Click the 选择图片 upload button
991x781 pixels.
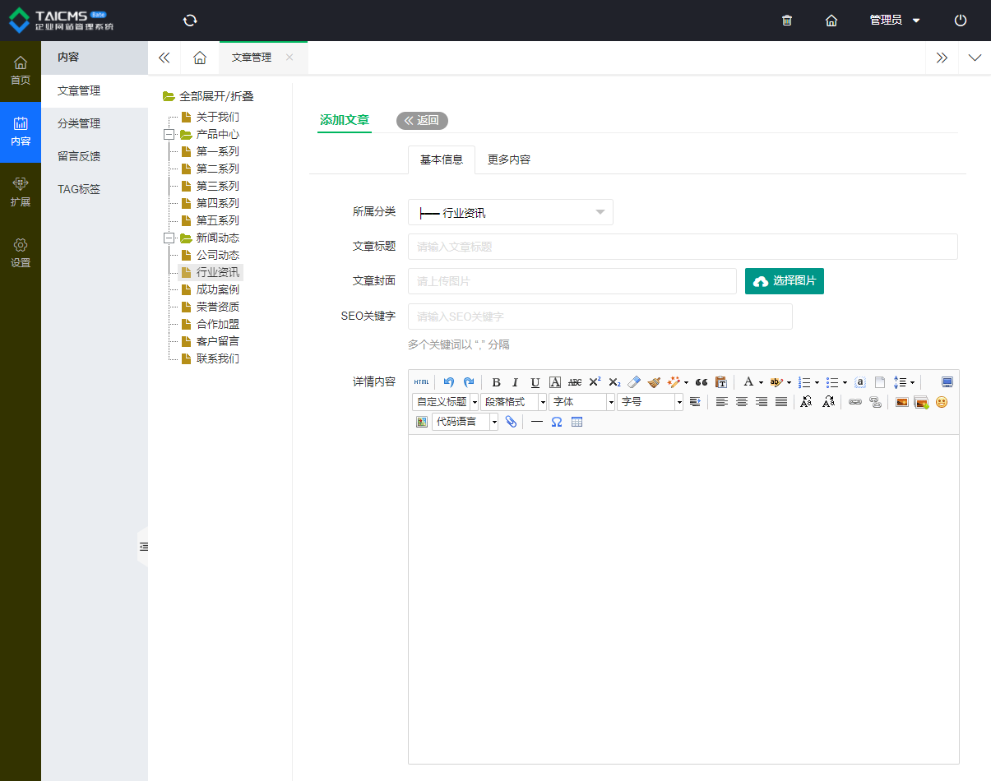coord(784,281)
